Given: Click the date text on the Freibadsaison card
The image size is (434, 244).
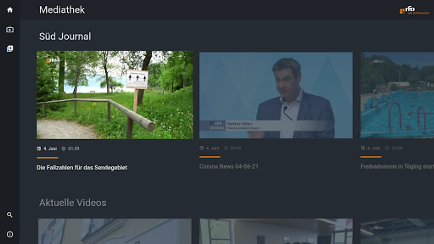Looking at the screenshot, I should coord(374,148).
